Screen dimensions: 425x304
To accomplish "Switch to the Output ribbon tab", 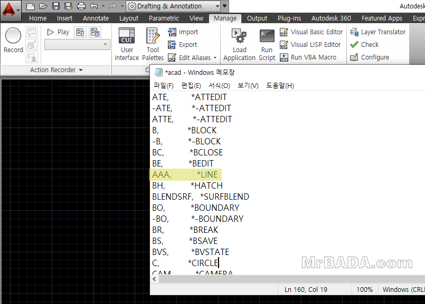I will point(257,18).
